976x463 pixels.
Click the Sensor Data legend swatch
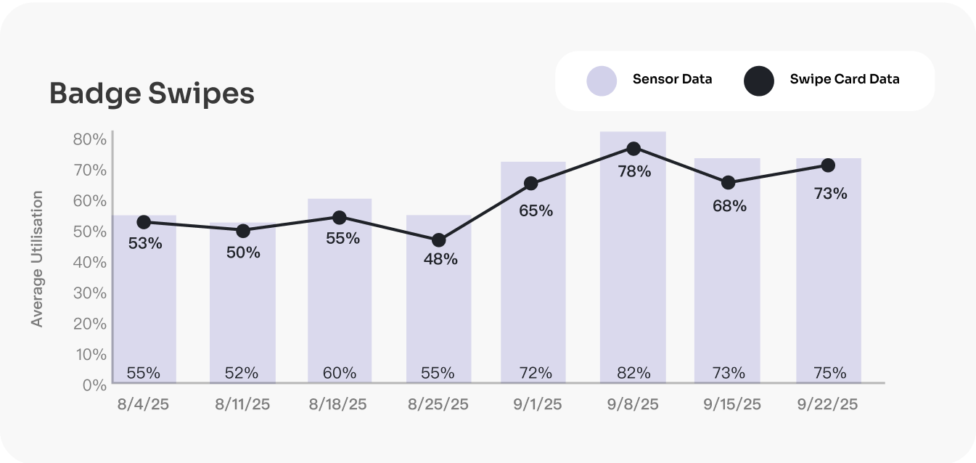(x=601, y=80)
